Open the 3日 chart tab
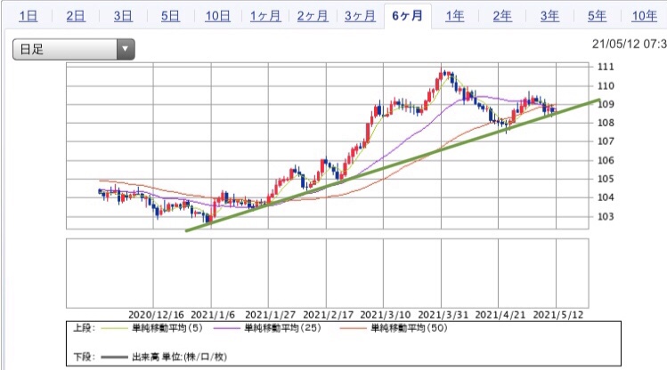Image resolution: width=667 pixels, height=370 pixels. 123,16
